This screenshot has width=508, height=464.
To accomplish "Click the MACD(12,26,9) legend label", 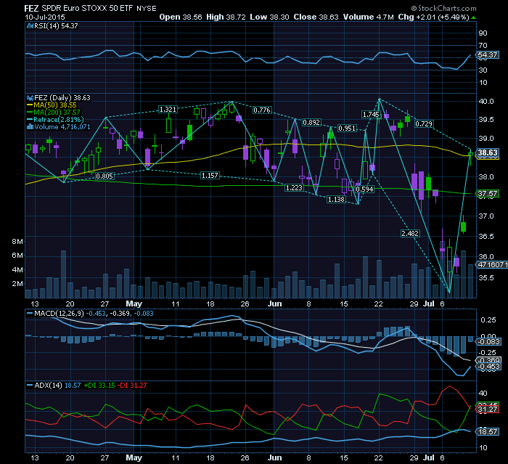I will click(x=59, y=314).
